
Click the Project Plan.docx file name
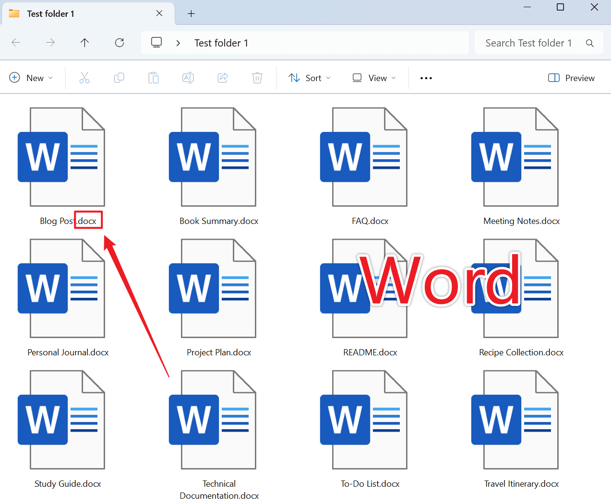(219, 352)
